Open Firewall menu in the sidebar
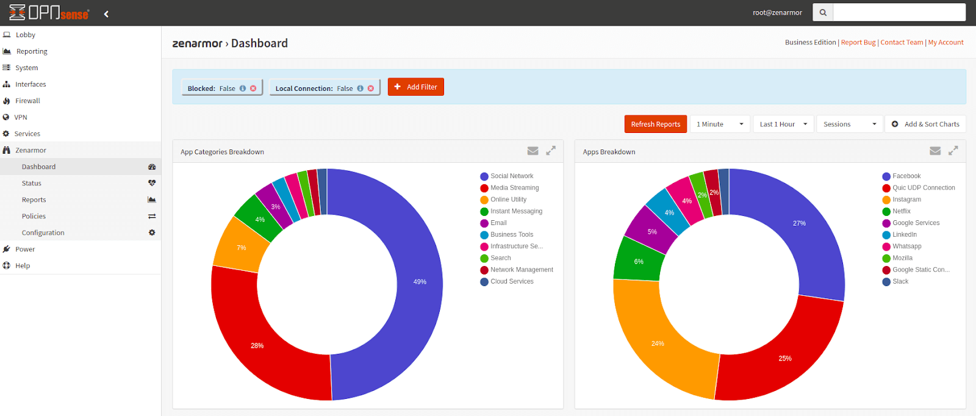Viewport: 976px width, 416px height. 27,101
